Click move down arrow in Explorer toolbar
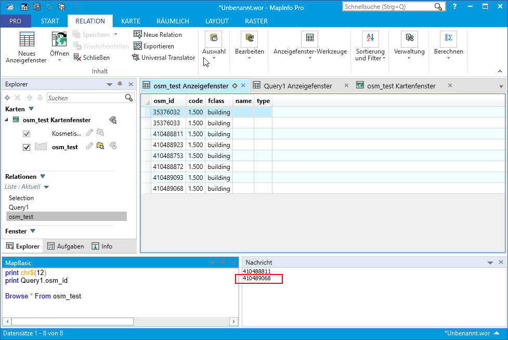The image size is (508, 340). 40,98
